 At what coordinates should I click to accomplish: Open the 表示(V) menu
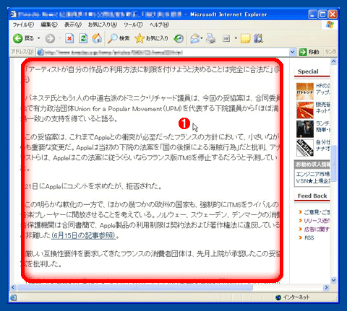(x=73, y=25)
